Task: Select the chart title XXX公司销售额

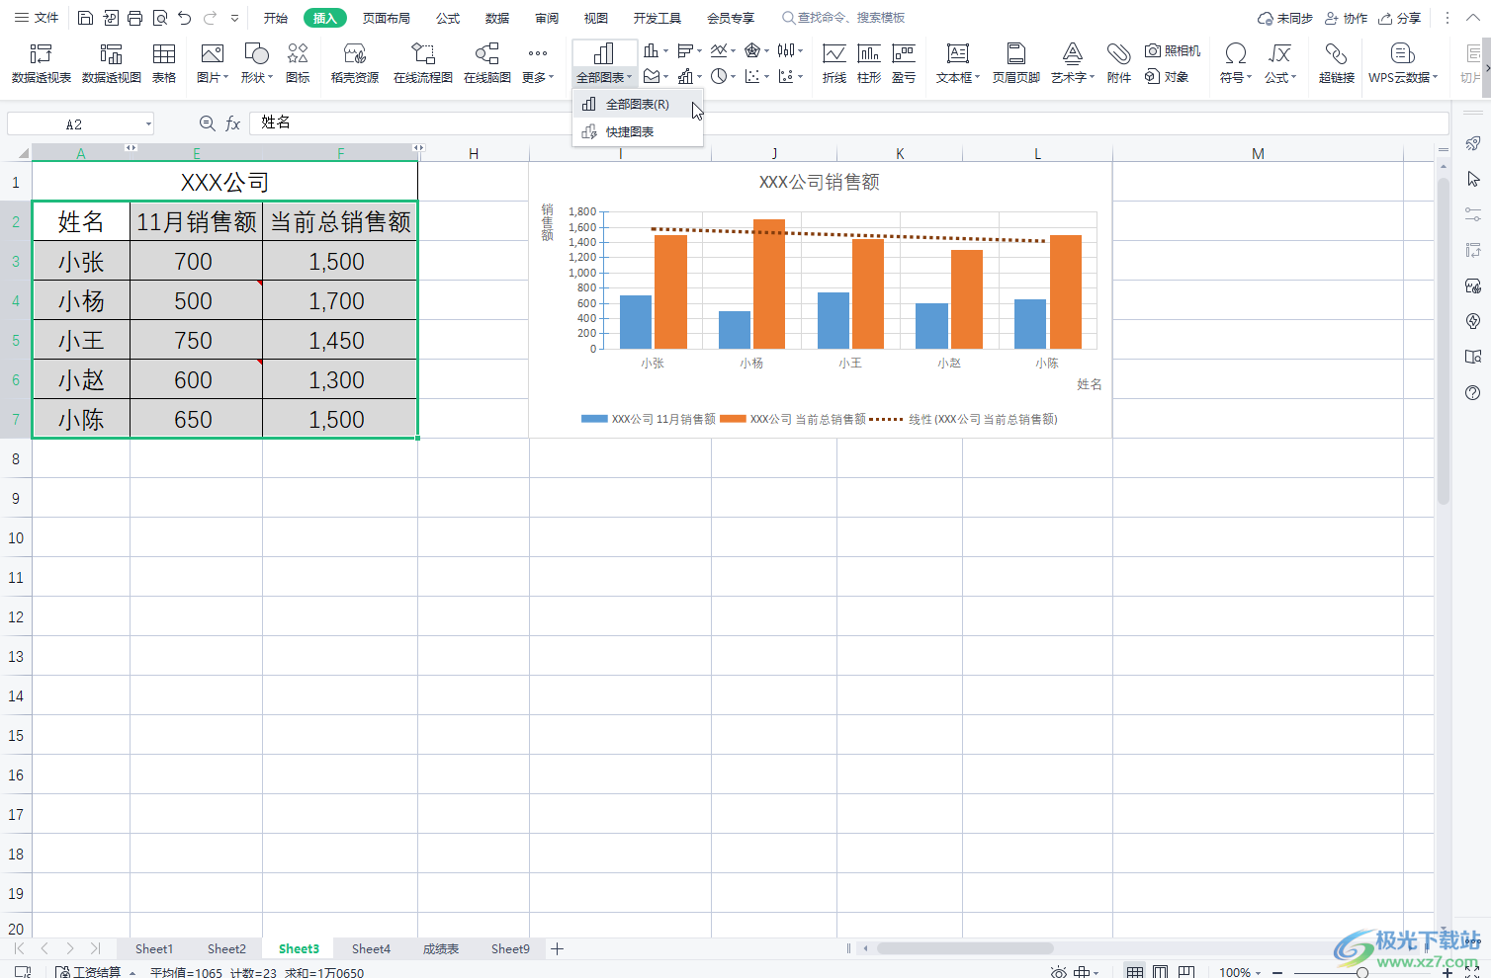Action: point(819,182)
